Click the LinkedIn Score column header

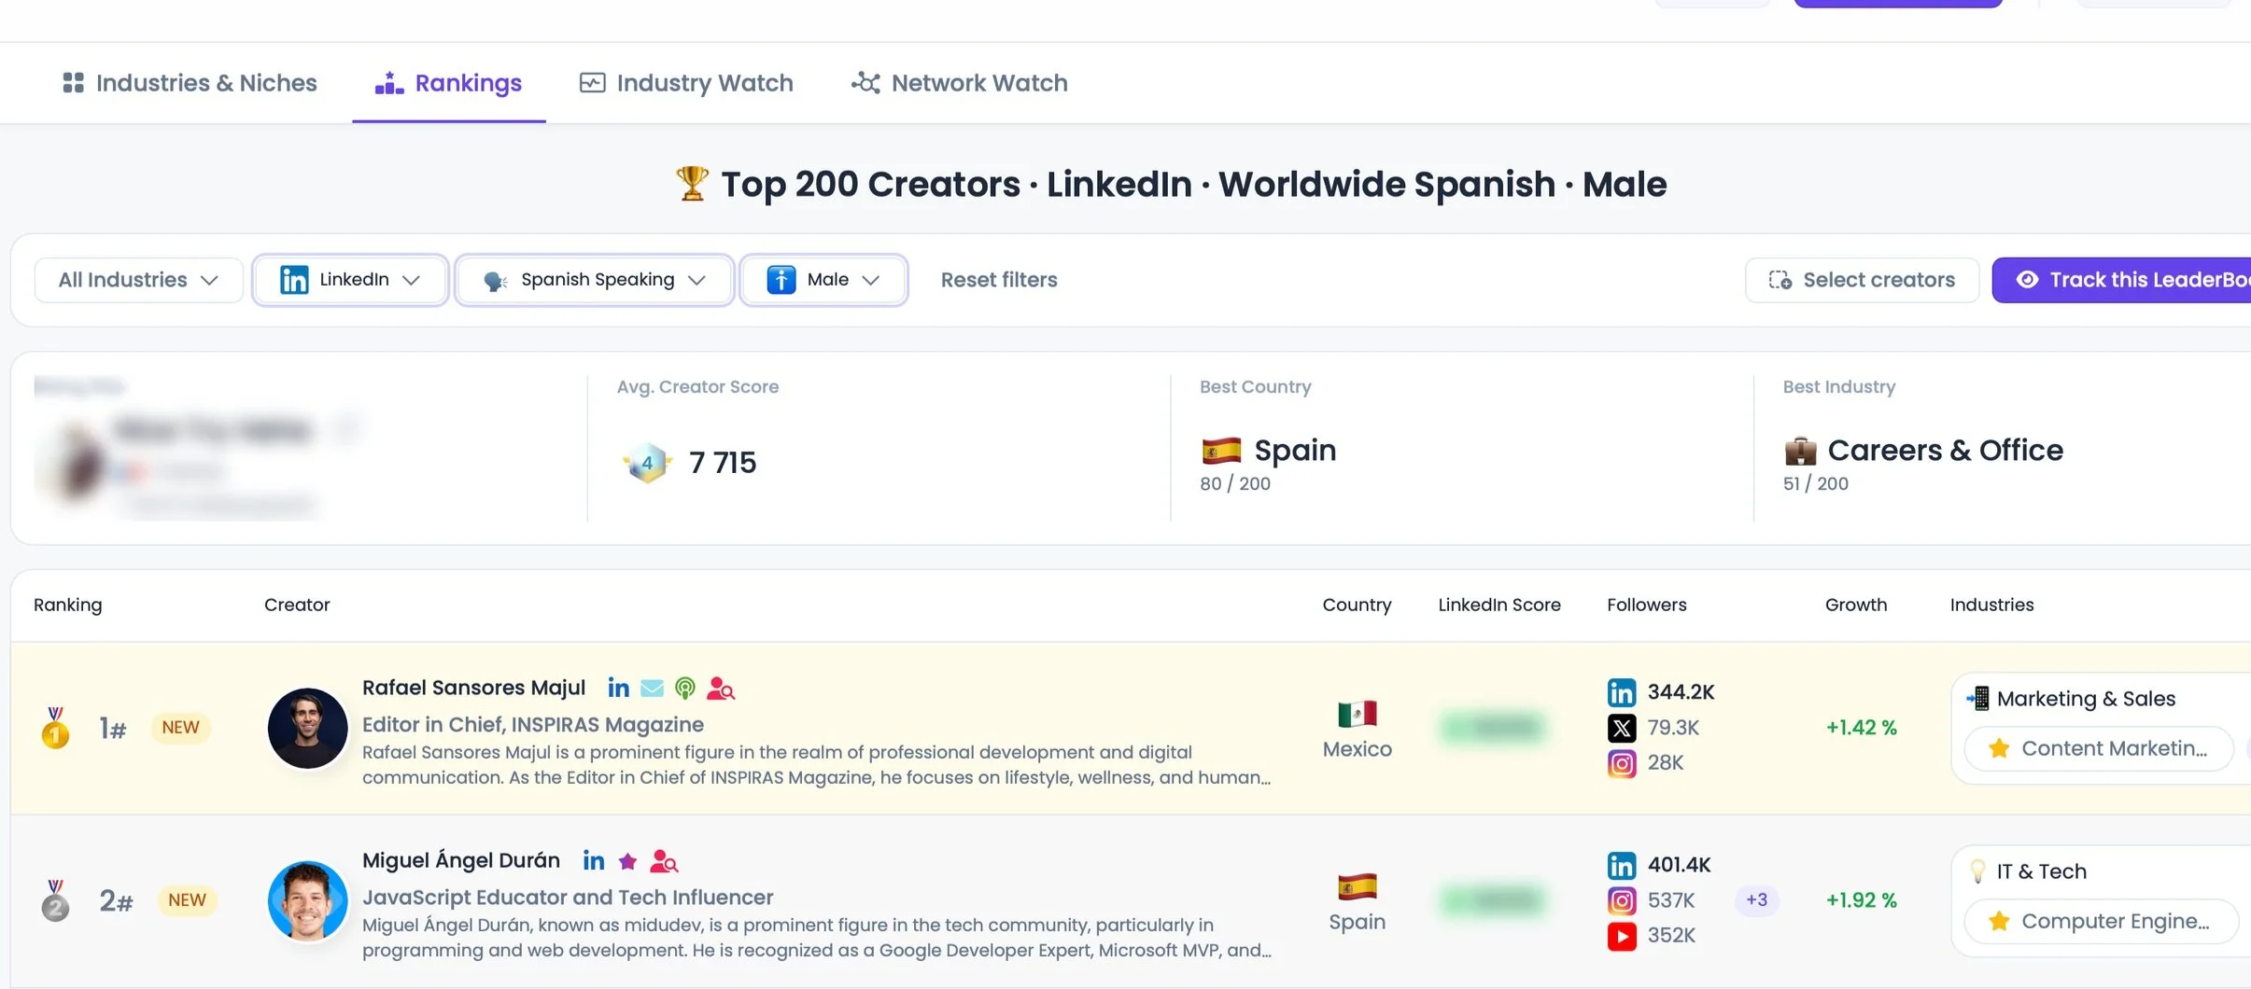coord(1499,605)
